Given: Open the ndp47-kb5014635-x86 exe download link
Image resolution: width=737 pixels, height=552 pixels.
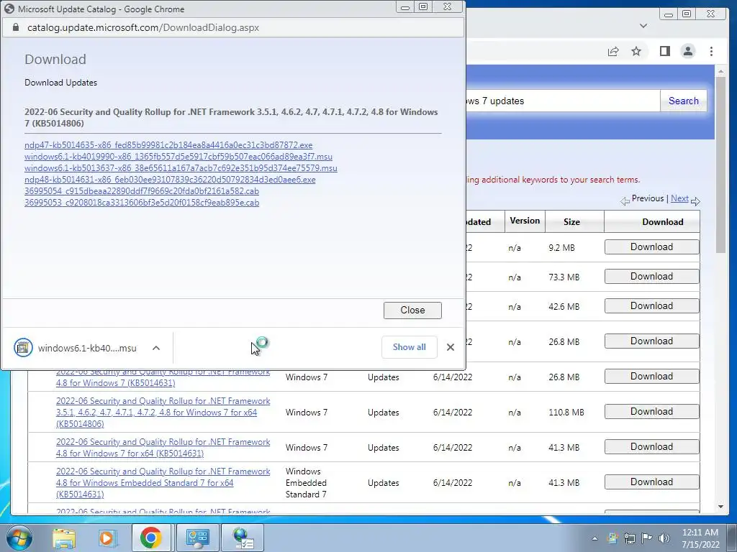Looking at the screenshot, I should pyautogui.click(x=168, y=145).
